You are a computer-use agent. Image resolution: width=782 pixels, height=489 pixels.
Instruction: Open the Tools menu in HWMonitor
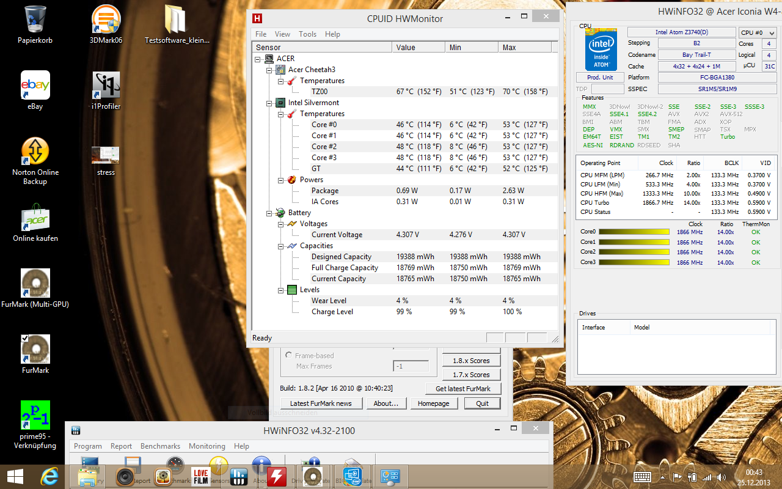coord(307,34)
